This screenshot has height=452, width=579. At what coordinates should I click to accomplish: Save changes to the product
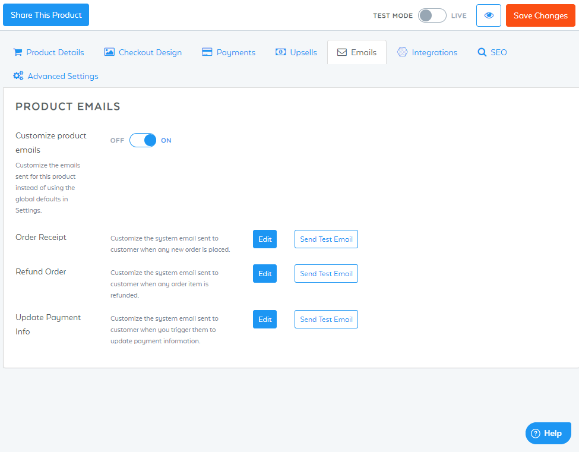point(540,15)
